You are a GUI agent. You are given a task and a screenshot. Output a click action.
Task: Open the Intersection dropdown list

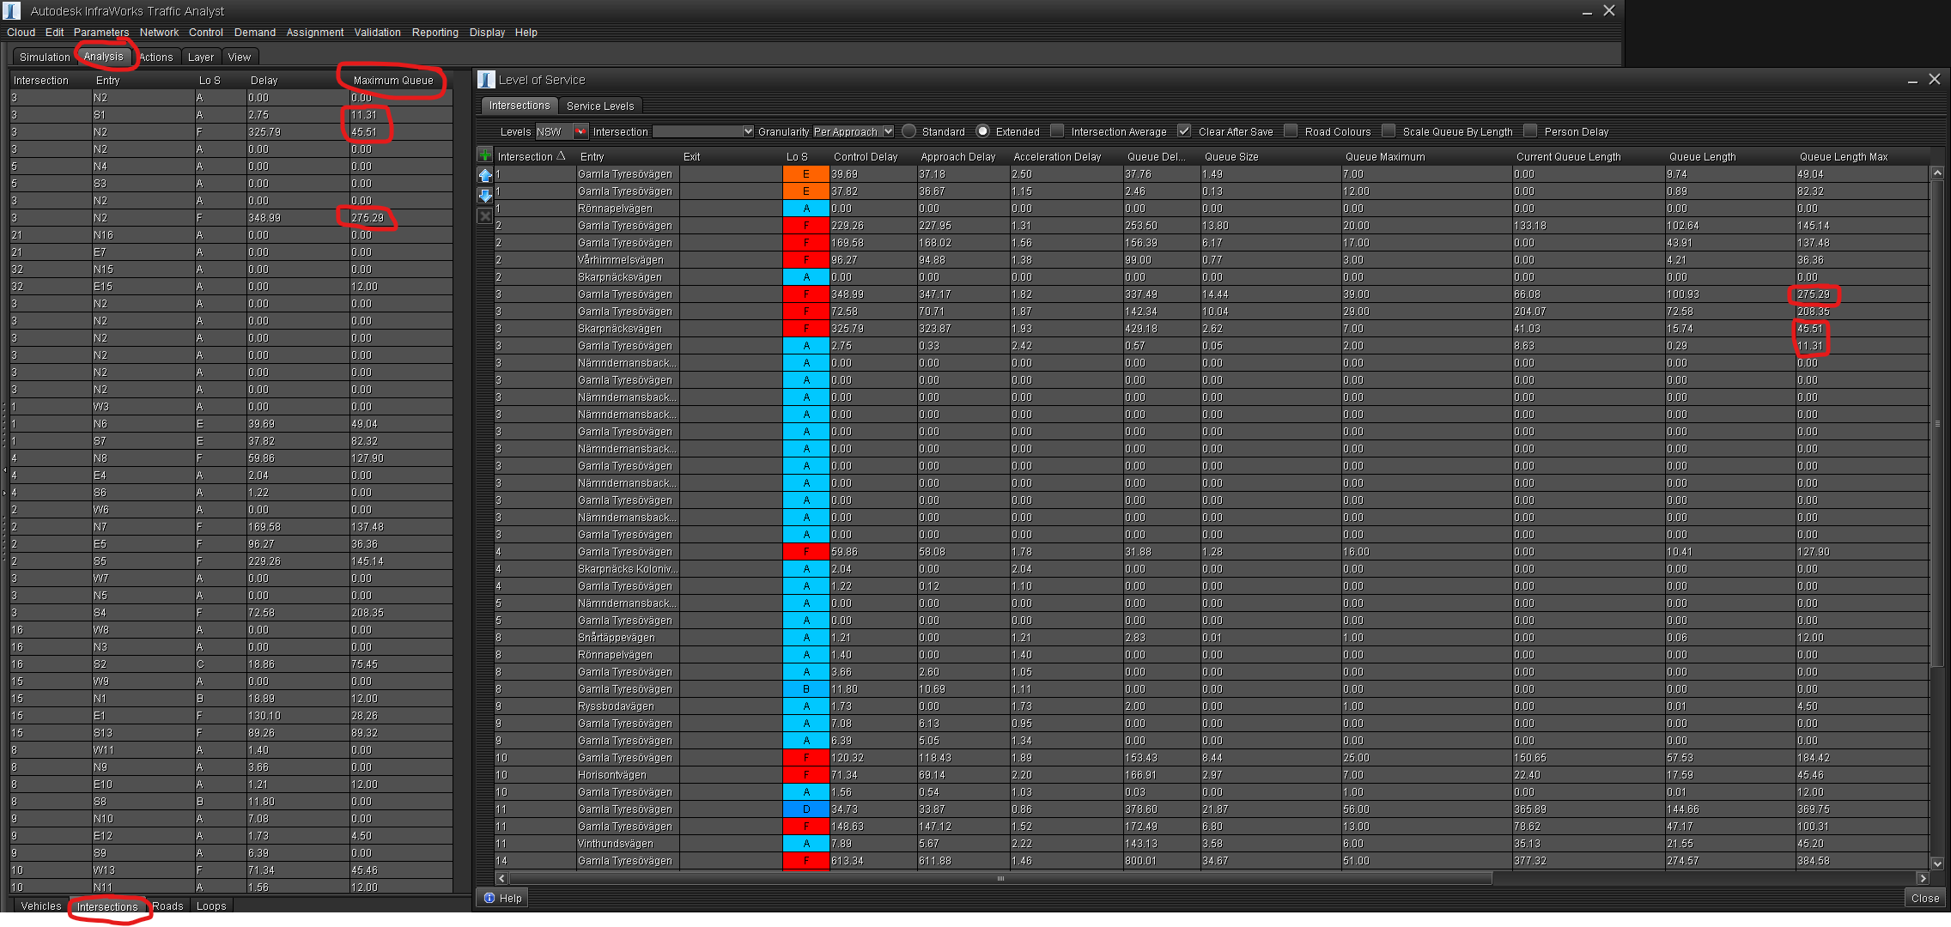coord(749,131)
